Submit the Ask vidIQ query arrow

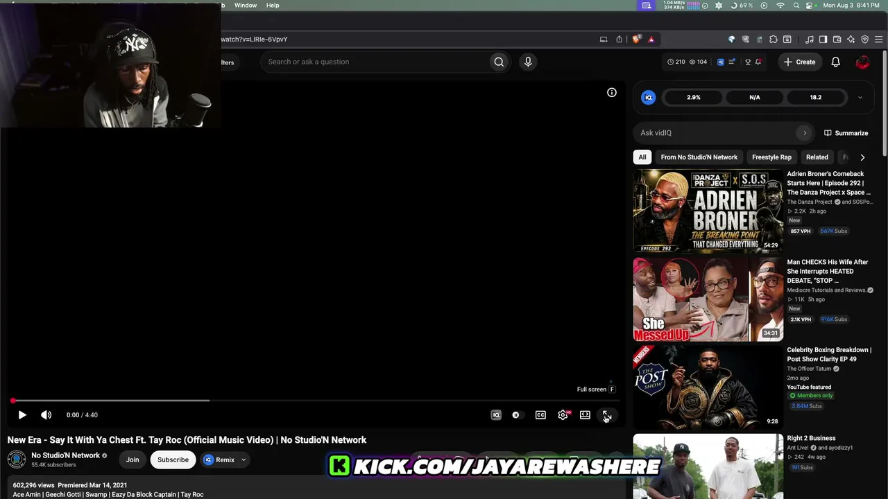(805, 133)
